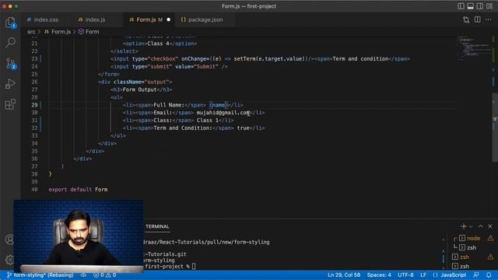The image size is (498, 280).
Task: Open Source Control view with badge 2
Action: (10, 64)
